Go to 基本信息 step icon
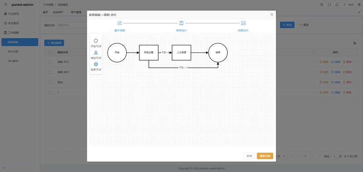 (119, 23)
